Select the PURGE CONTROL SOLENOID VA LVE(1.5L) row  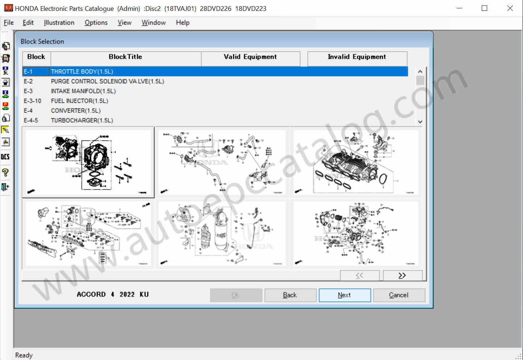click(215, 81)
